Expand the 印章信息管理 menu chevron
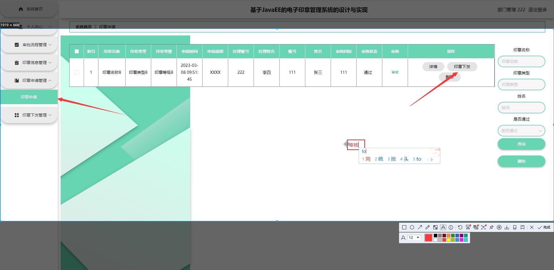 (50, 63)
